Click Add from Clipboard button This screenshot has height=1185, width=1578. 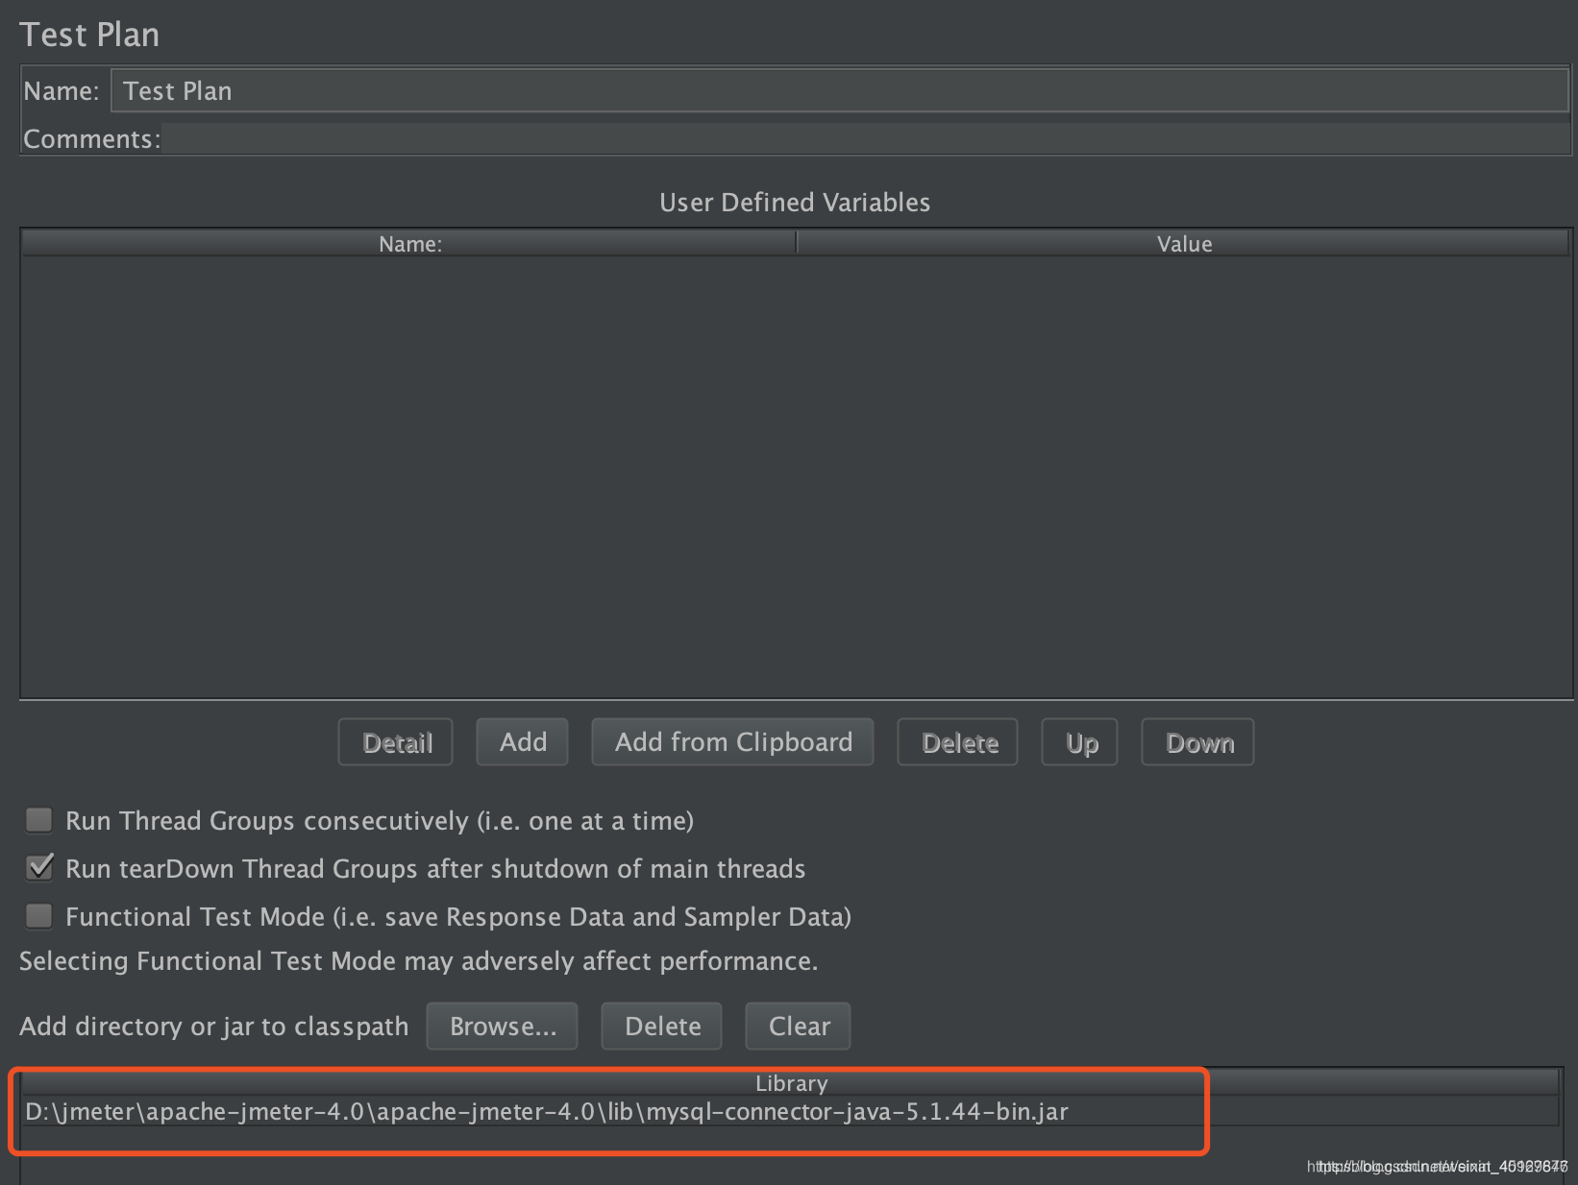733,742
